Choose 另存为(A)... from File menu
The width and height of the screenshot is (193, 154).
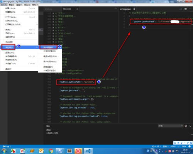(19, 33)
